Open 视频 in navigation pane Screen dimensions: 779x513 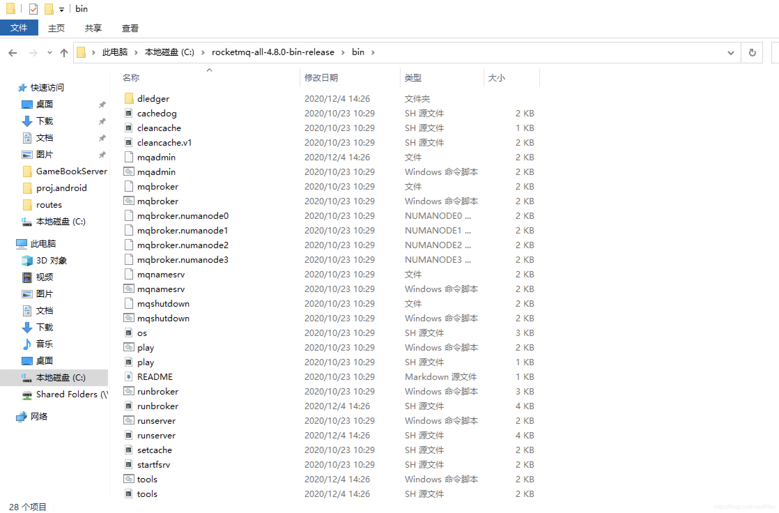coord(44,277)
